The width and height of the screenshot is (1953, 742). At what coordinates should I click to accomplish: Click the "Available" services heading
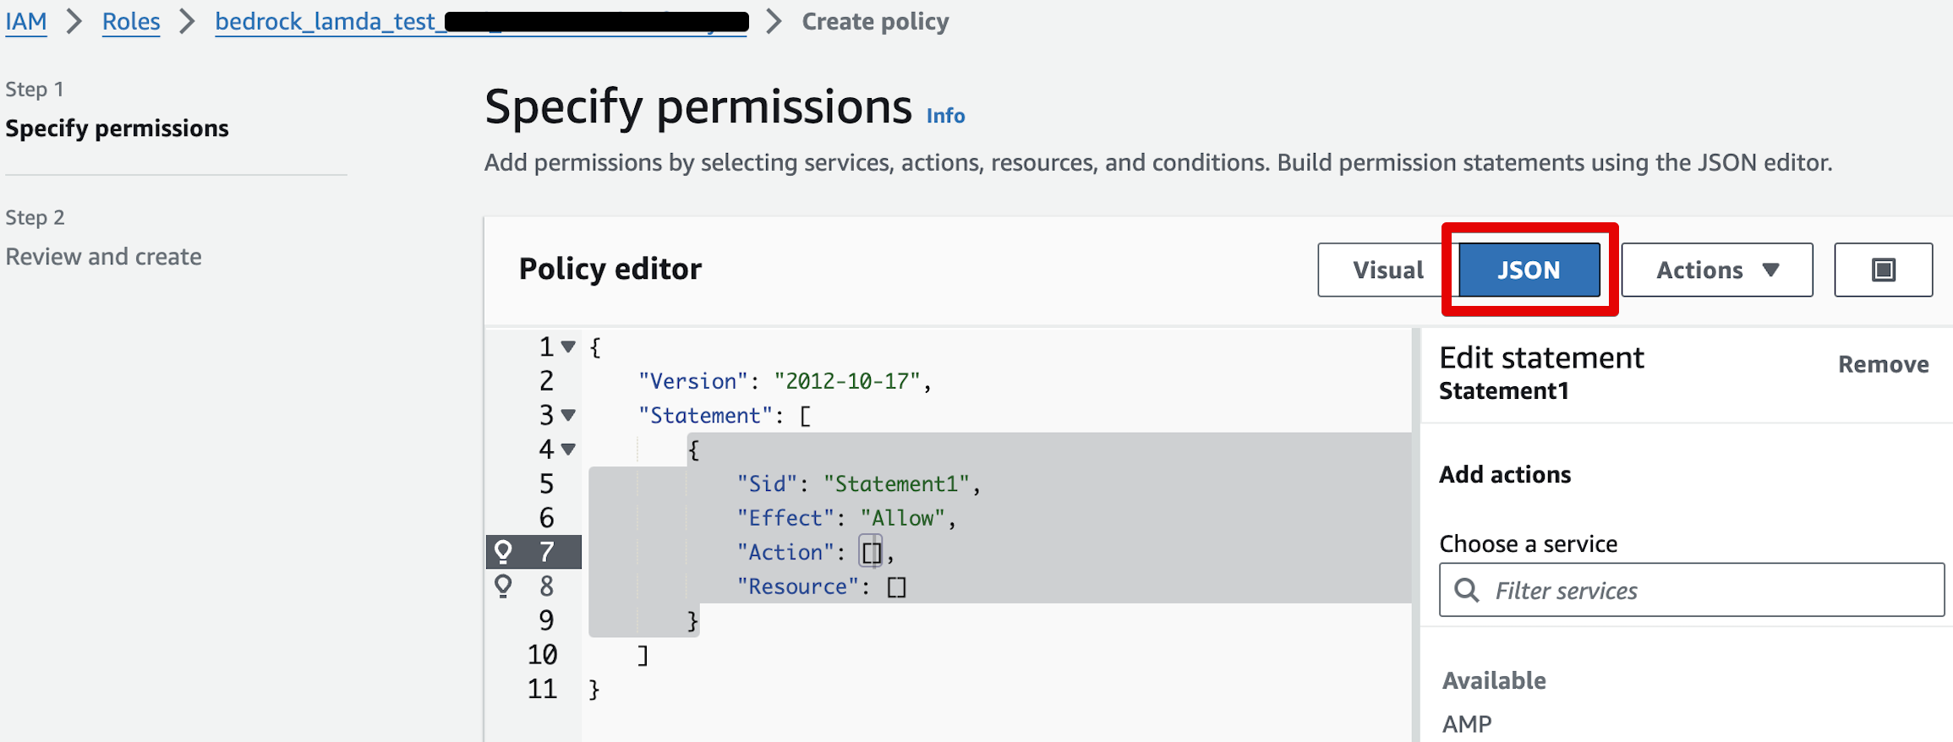1494,680
